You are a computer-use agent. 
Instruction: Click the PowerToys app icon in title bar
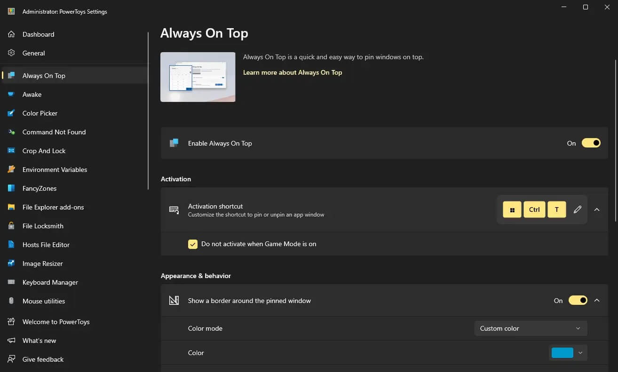[11, 11]
